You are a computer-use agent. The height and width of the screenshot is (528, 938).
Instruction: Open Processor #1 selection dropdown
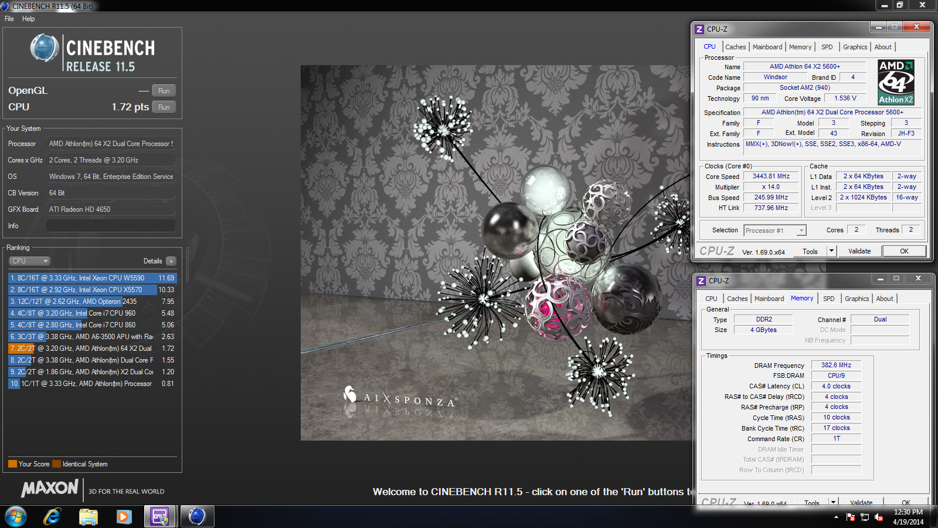[x=775, y=231]
